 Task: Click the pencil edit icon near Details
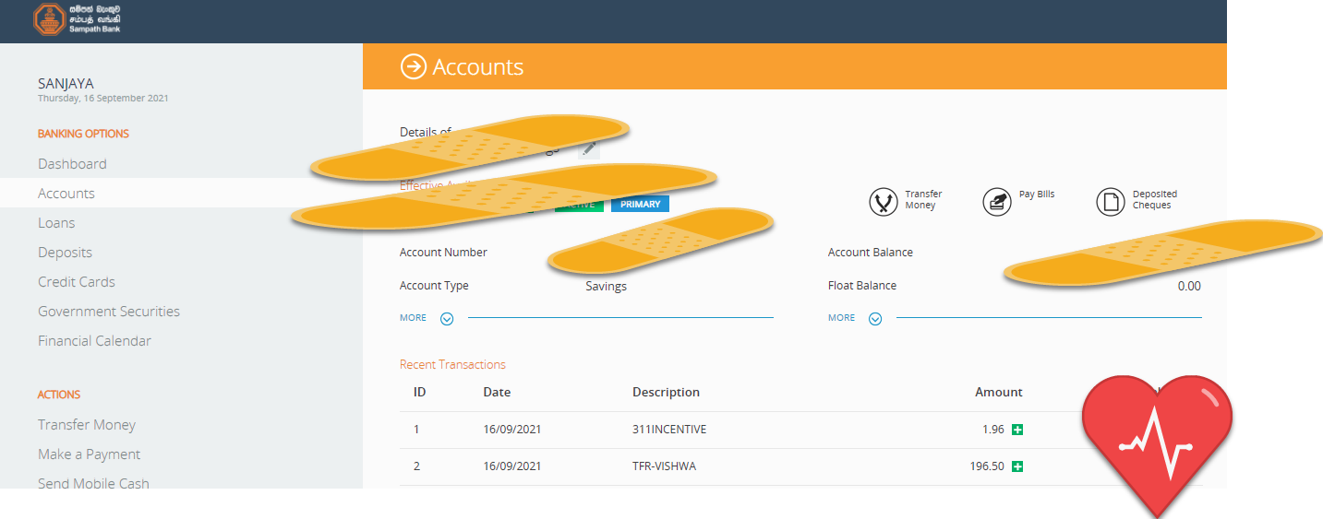[x=589, y=148]
